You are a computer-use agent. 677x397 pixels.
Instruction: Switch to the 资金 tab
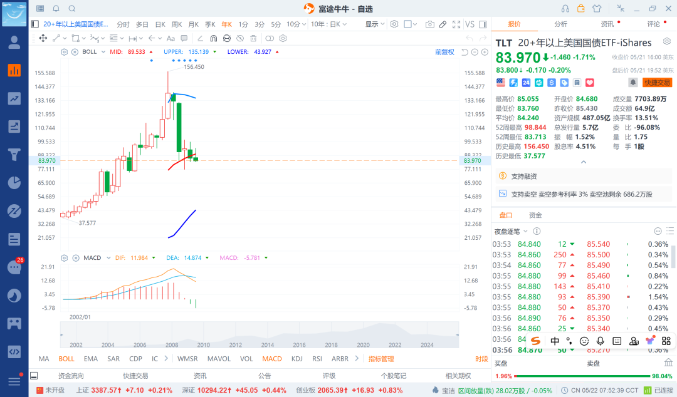(535, 215)
